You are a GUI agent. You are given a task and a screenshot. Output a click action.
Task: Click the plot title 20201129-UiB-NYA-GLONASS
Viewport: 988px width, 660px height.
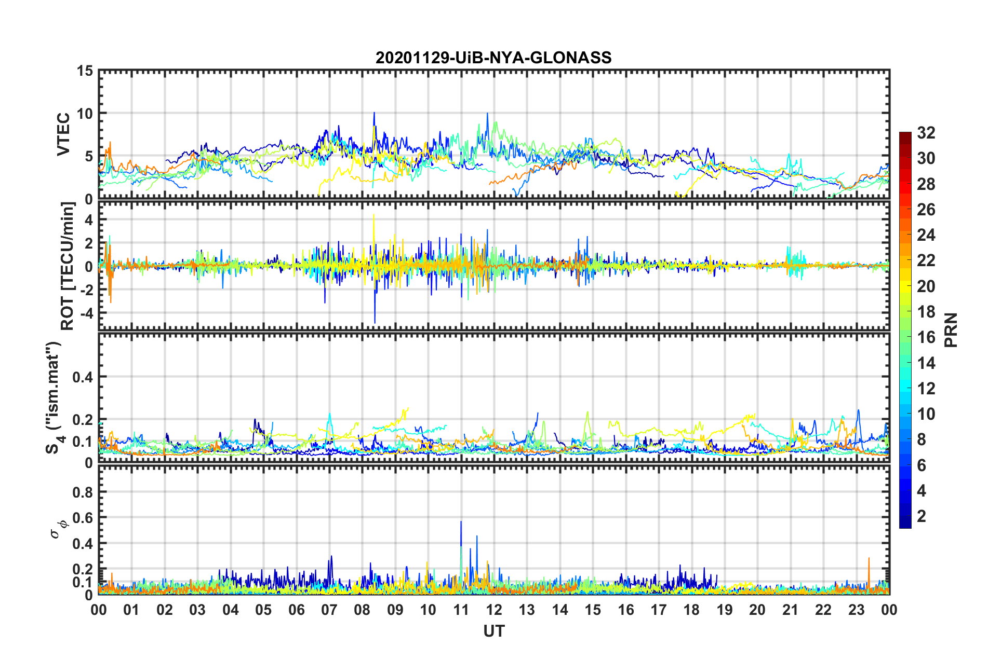(493, 58)
